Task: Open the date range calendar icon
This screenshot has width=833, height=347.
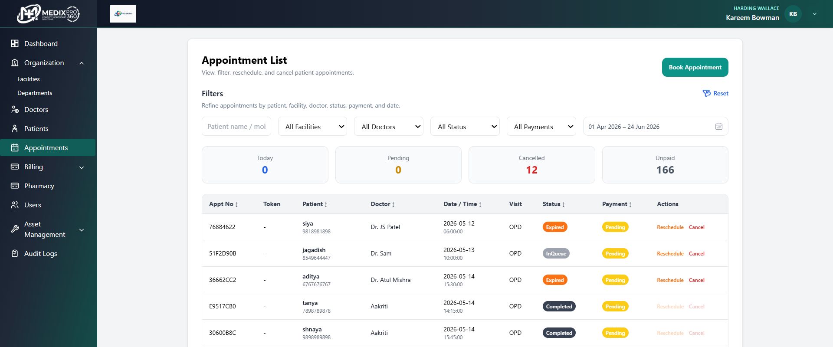Action: [x=719, y=126]
